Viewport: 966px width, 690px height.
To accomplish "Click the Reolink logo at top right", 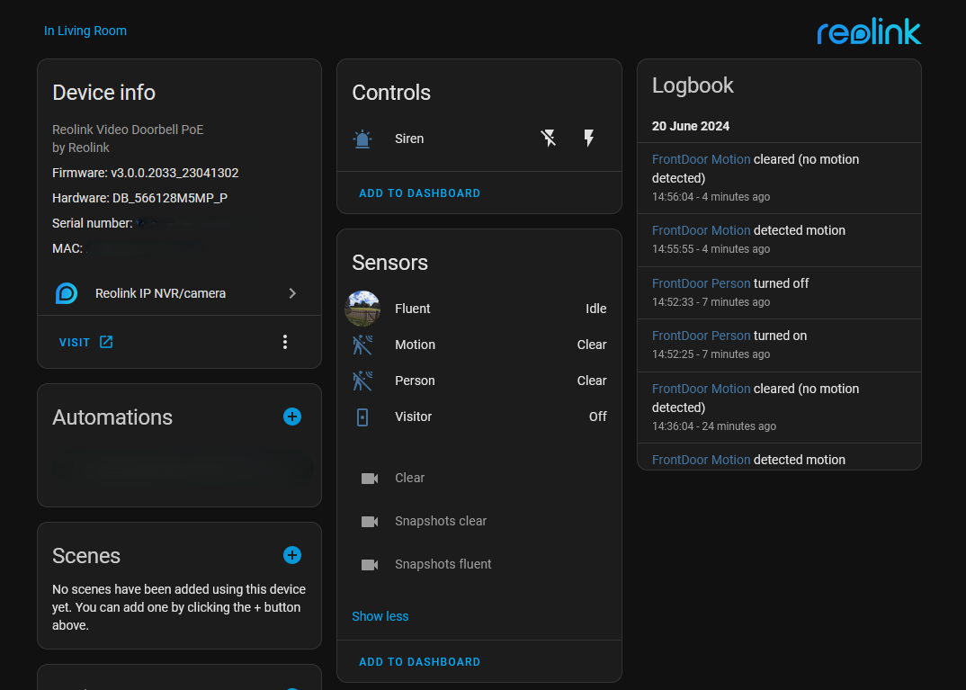I will (x=868, y=31).
